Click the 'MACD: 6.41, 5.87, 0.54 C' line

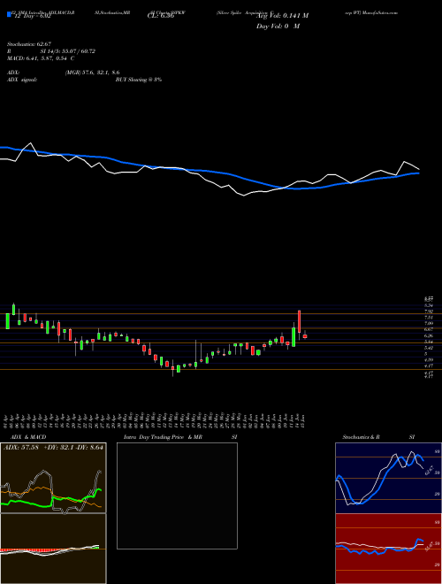pyautogui.click(x=41, y=58)
